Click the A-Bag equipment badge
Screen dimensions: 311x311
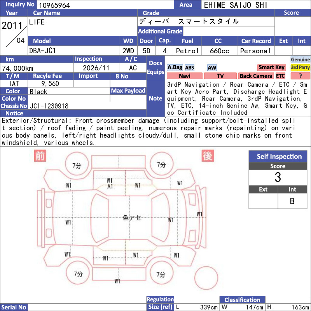(x=175, y=67)
